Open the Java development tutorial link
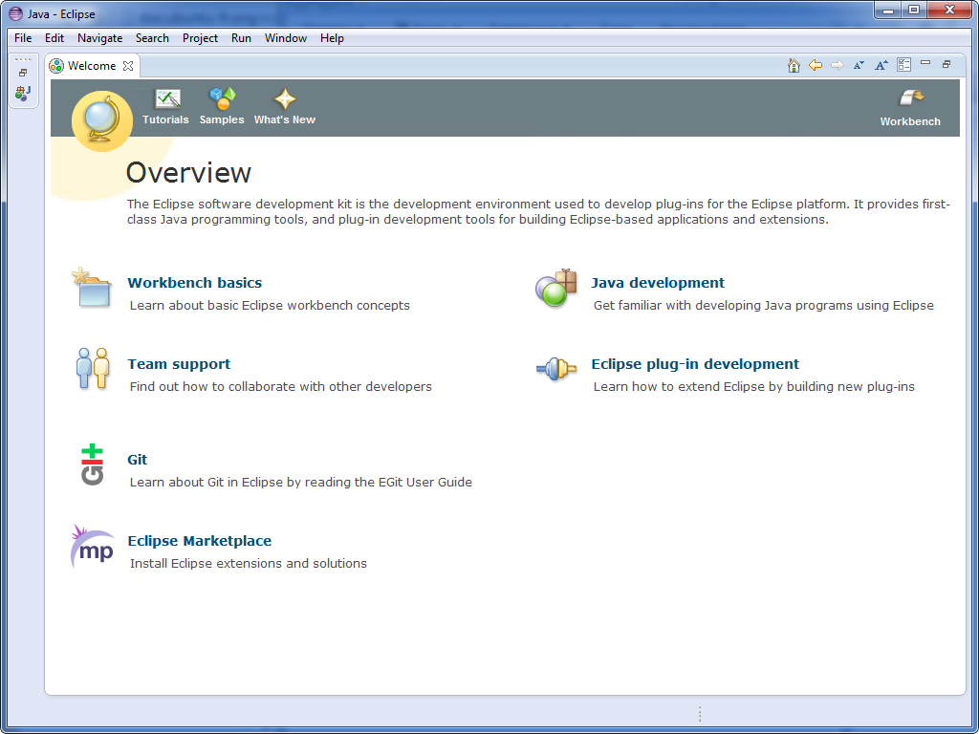This screenshot has width=979, height=734. [x=658, y=283]
